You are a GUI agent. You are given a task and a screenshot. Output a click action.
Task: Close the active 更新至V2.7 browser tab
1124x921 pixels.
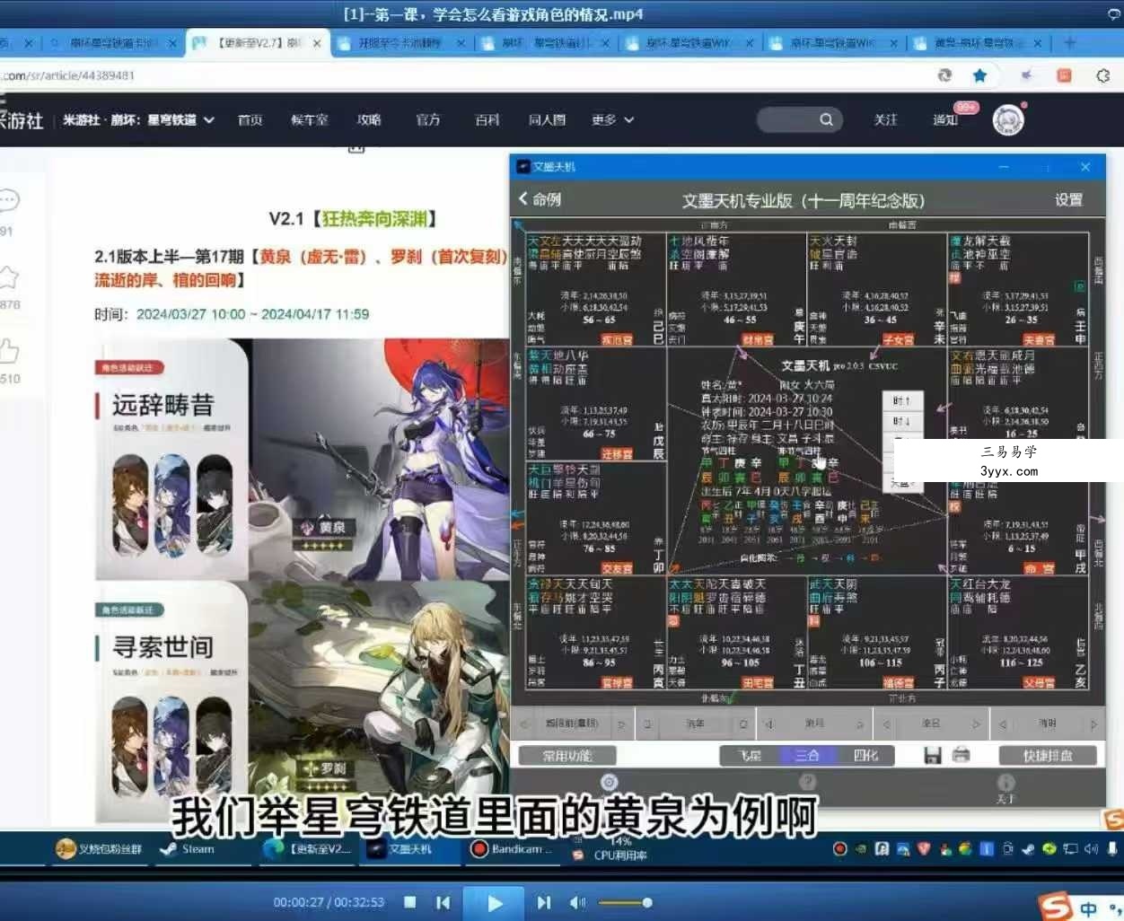(317, 43)
